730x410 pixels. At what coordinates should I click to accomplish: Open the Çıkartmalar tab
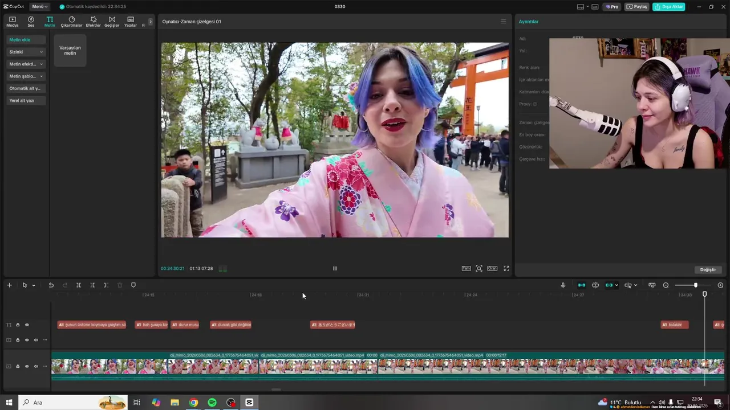[x=72, y=22]
